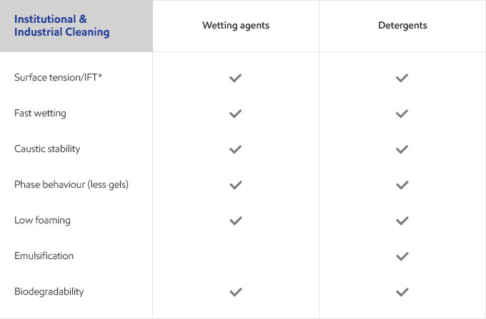Click Biodegradability checkmark under Detergents

tap(402, 292)
